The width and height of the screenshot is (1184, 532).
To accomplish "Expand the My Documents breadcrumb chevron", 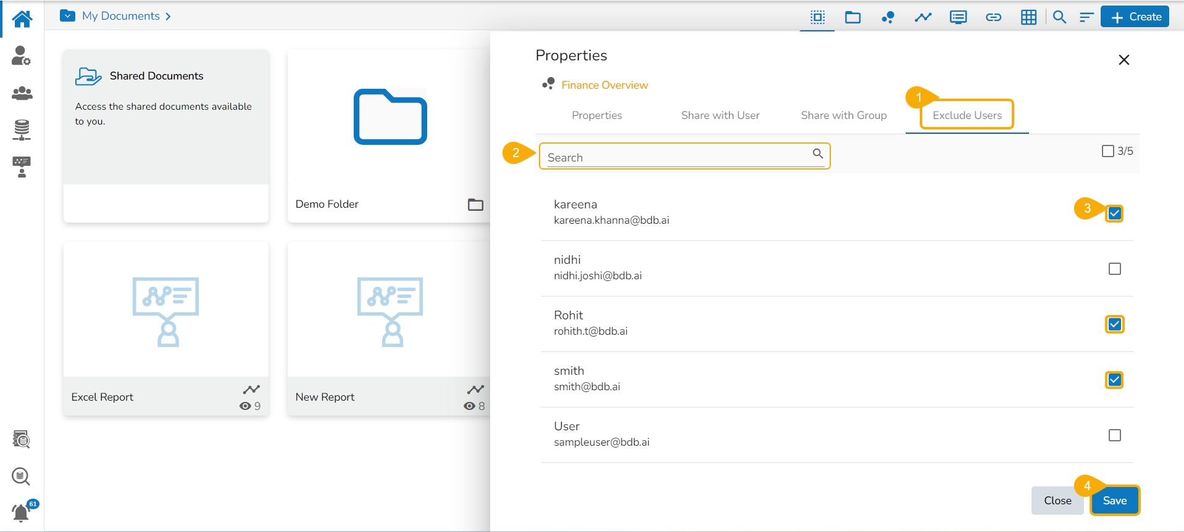I will tap(168, 17).
